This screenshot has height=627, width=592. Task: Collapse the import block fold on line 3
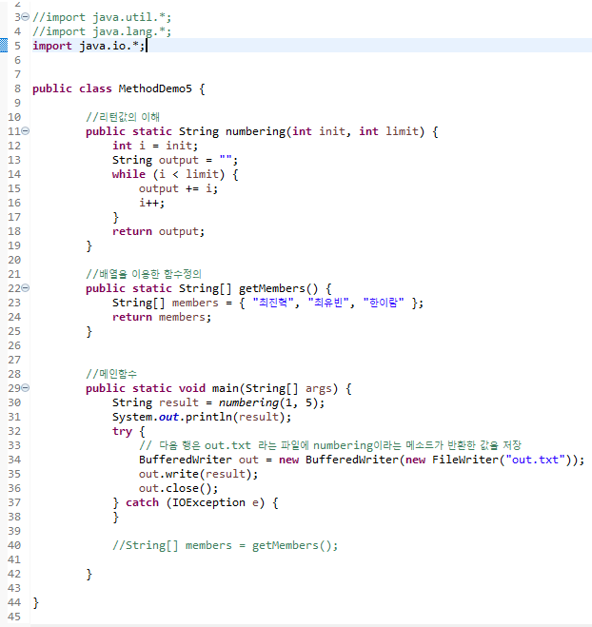pyautogui.click(x=26, y=17)
